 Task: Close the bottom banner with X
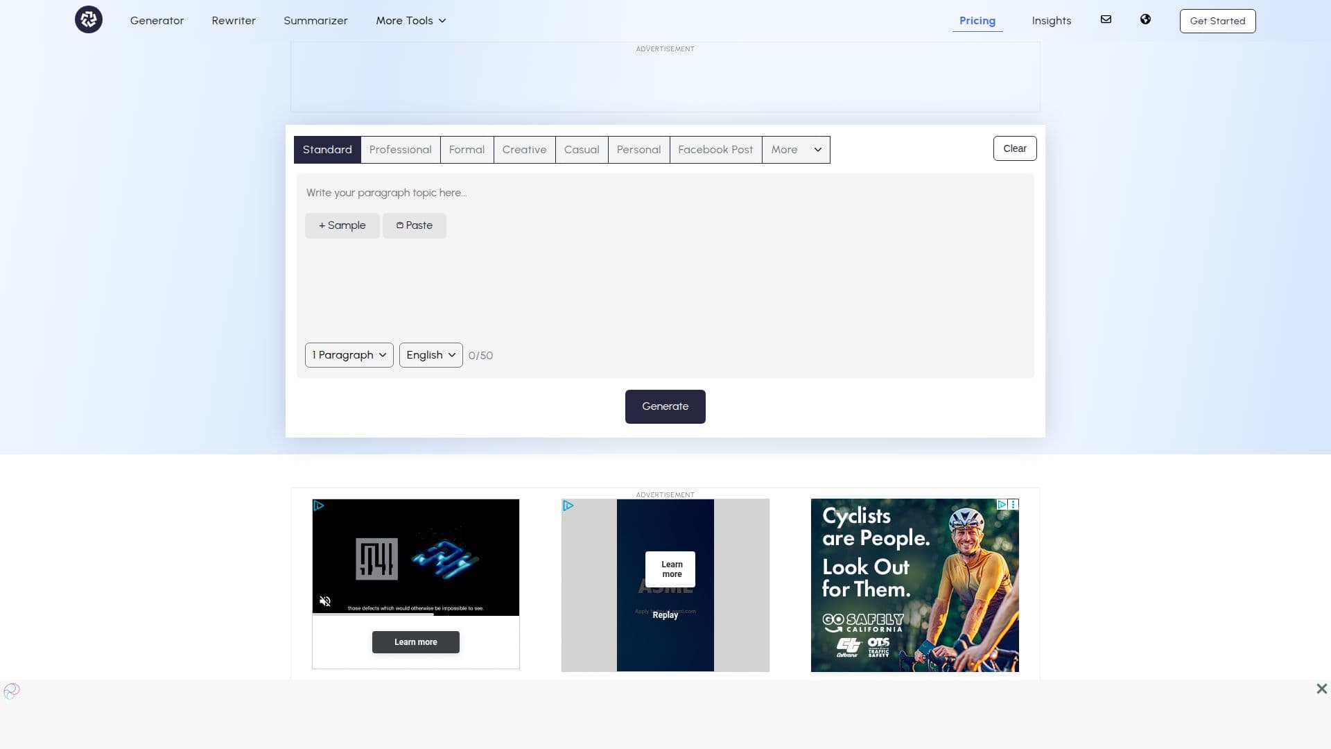click(1321, 689)
